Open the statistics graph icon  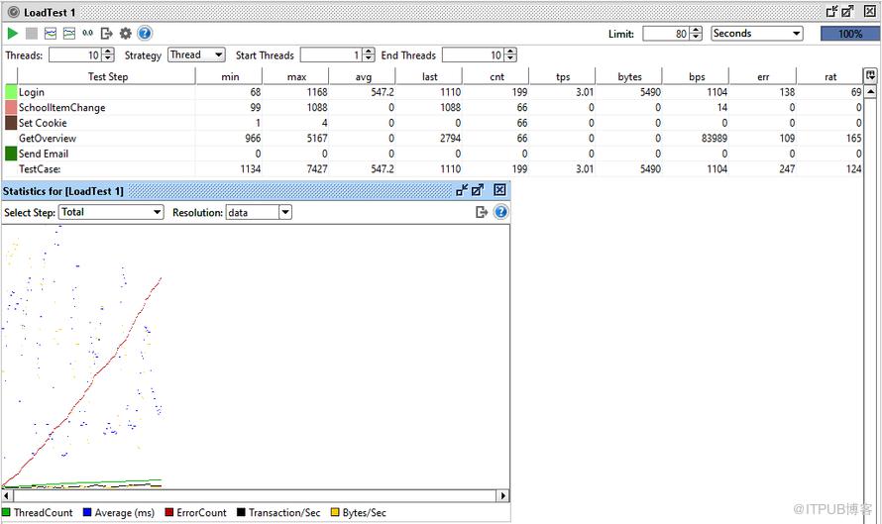click(51, 33)
